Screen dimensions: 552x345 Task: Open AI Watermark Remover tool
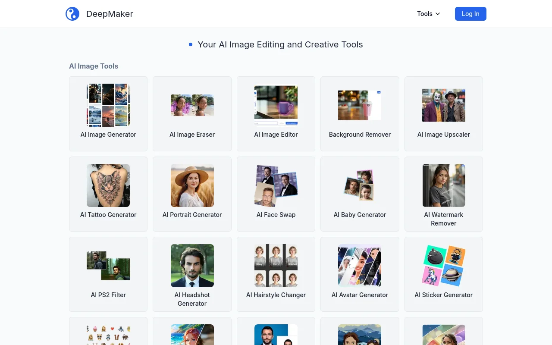click(443, 194)
